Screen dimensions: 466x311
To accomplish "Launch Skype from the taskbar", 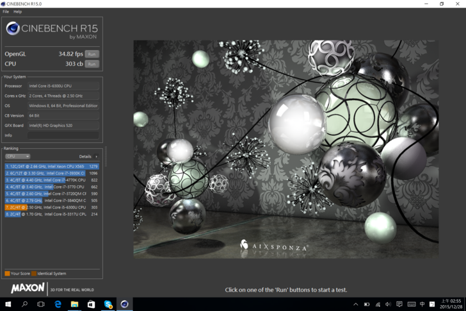I will click(108, 304).
